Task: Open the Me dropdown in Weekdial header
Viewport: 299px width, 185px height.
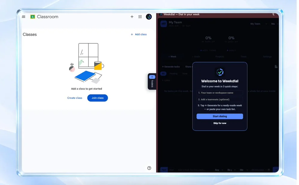Action: tap(275, 24)
